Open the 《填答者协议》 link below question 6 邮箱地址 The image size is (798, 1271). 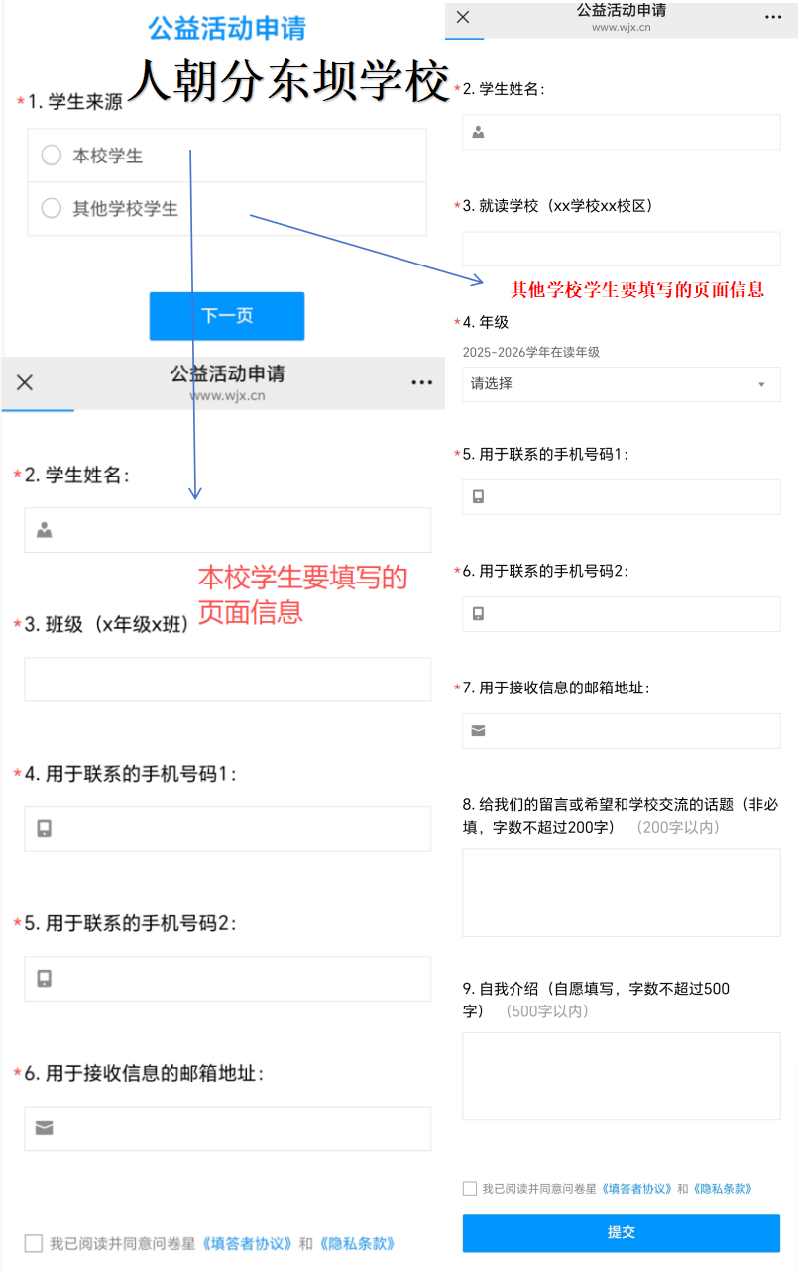(248, 1243)
